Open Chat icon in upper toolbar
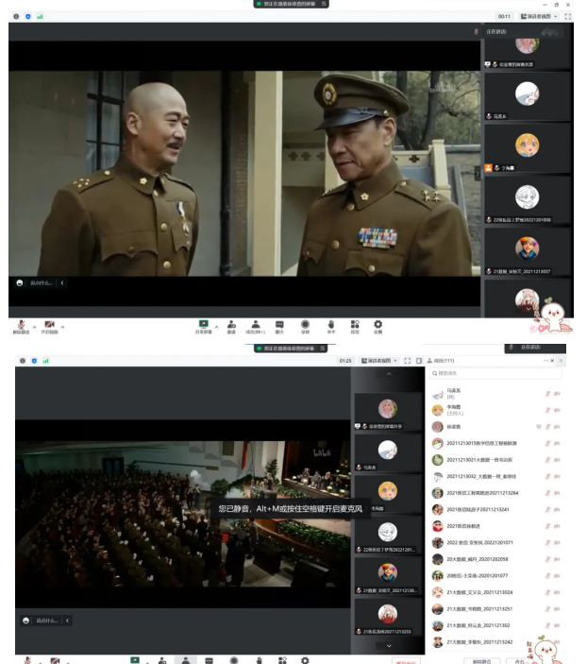This screenshot has height=664, width=587. pyautogui.click(x=279, y=327)
